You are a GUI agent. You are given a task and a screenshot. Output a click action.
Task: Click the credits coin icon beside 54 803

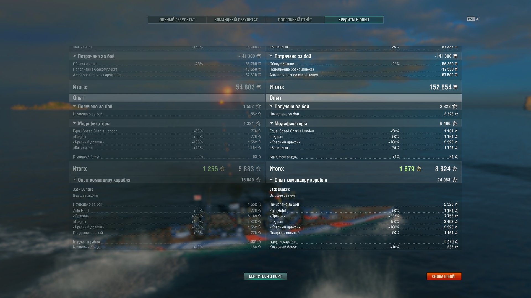pyautogui.click(x=259, y=87)
